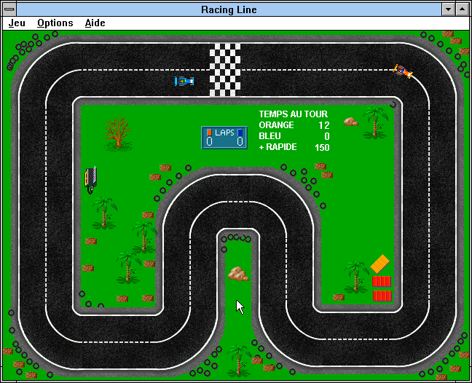Click the bare red-branched tree
This screenshot has height=383, width=472.
click(x=117, y=133)
